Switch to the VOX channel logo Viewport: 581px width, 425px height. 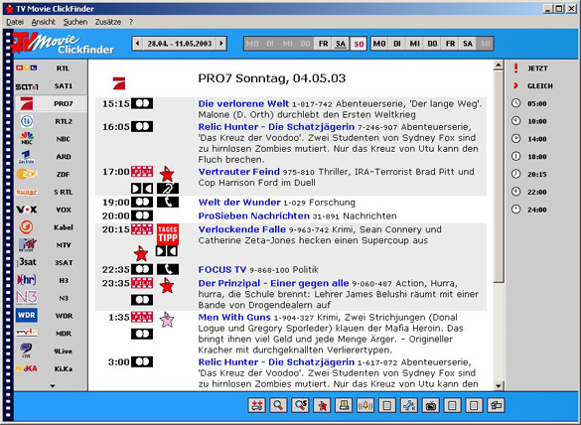point(26,210)
